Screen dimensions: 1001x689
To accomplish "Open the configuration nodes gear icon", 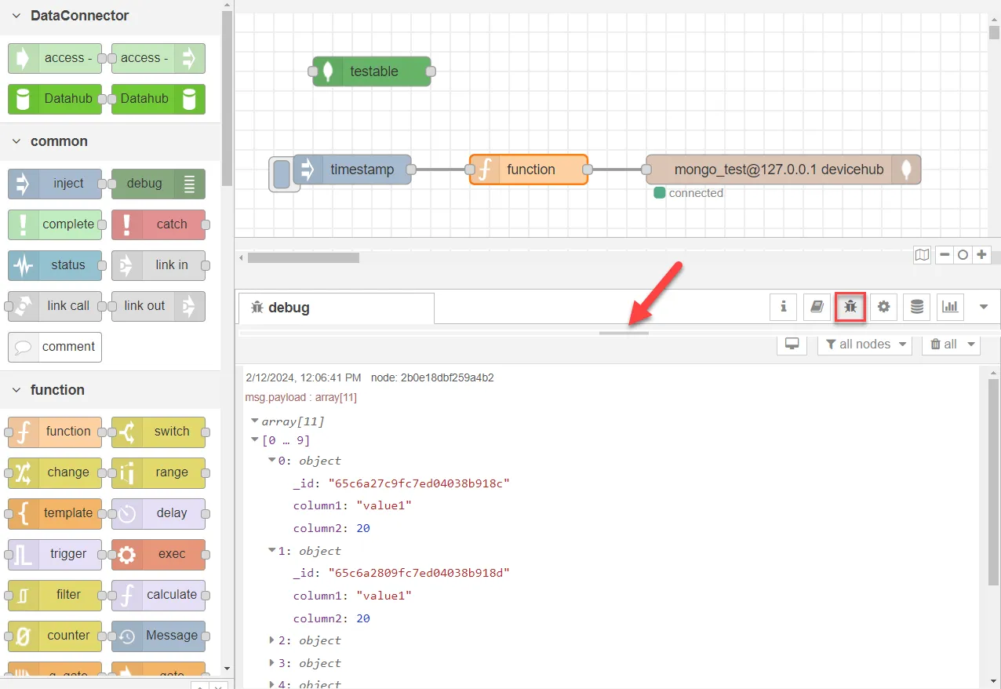I will tap(884, 307).
